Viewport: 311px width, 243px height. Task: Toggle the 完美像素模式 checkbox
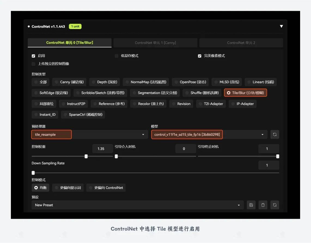tap(200, 56)
